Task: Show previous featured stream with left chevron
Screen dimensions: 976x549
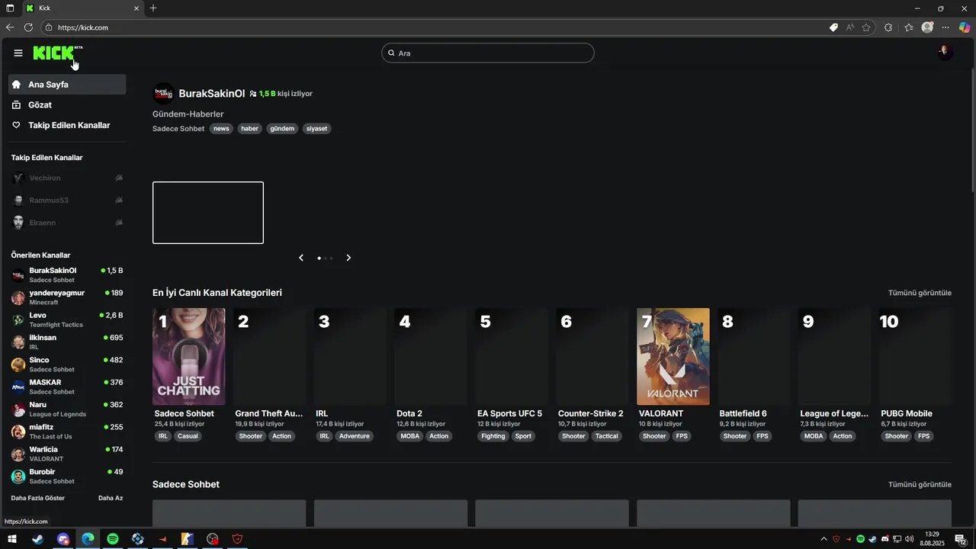Action: pyautogui.click(x=301, y=258)
